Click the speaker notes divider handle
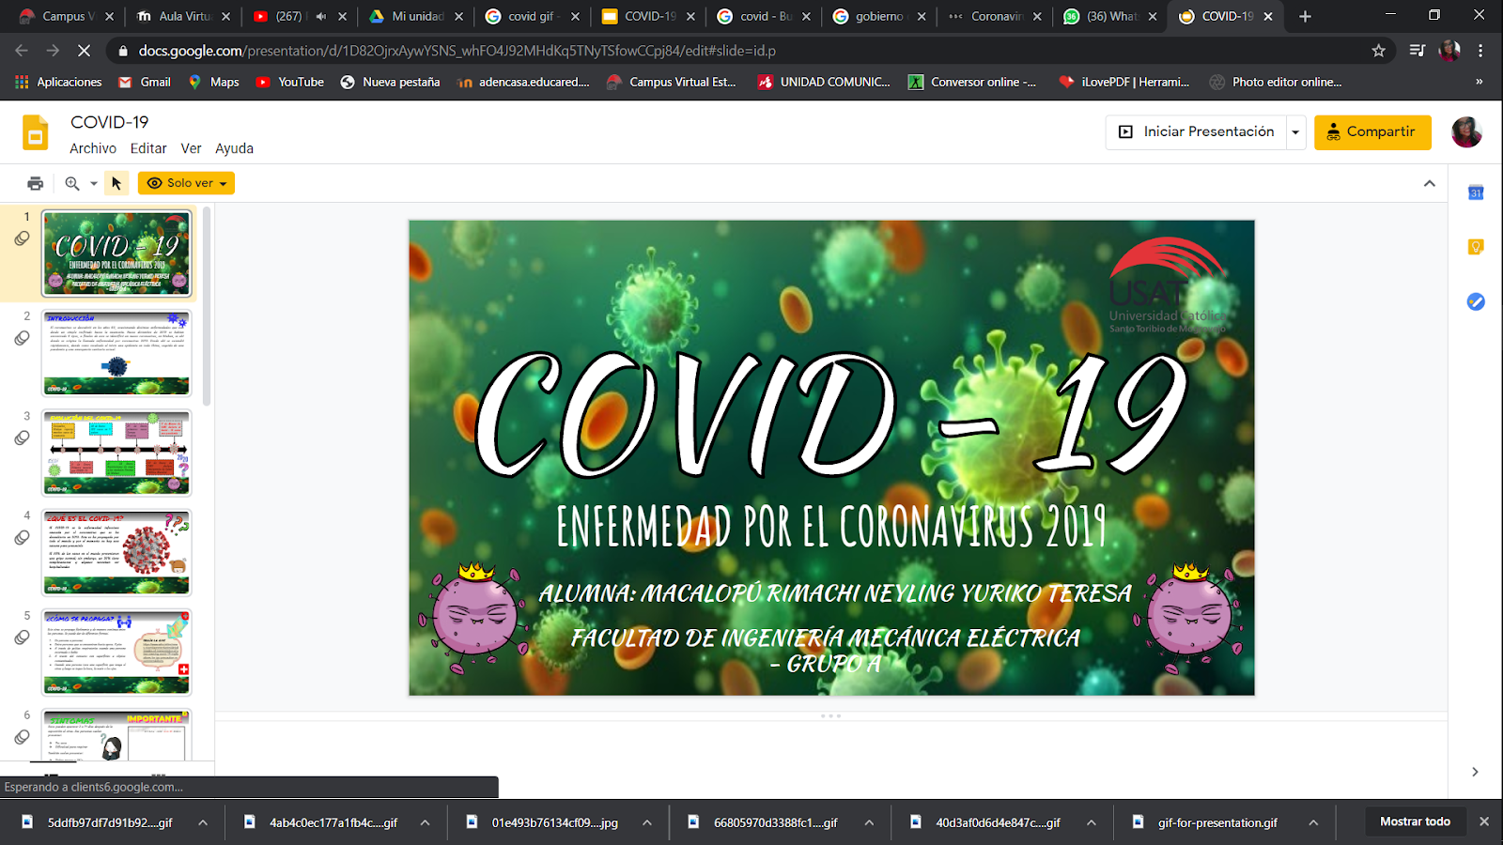The image size is (1503, 845). click(831, 715)
